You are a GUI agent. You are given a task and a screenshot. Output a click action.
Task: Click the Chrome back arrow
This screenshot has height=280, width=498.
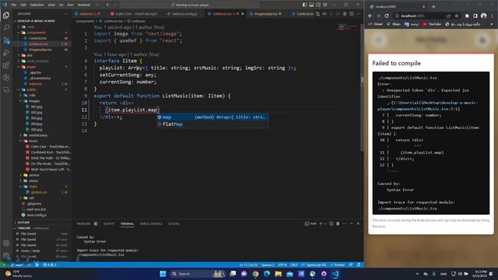[370, 16]
